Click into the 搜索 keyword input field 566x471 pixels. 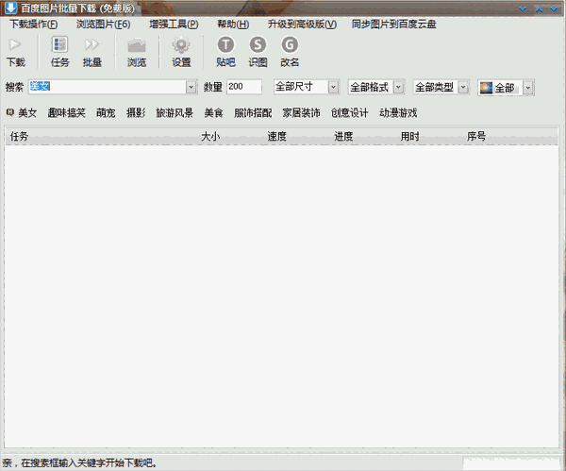[108, 87]
